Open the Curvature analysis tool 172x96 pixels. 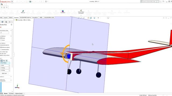click(x=63, y=12)
